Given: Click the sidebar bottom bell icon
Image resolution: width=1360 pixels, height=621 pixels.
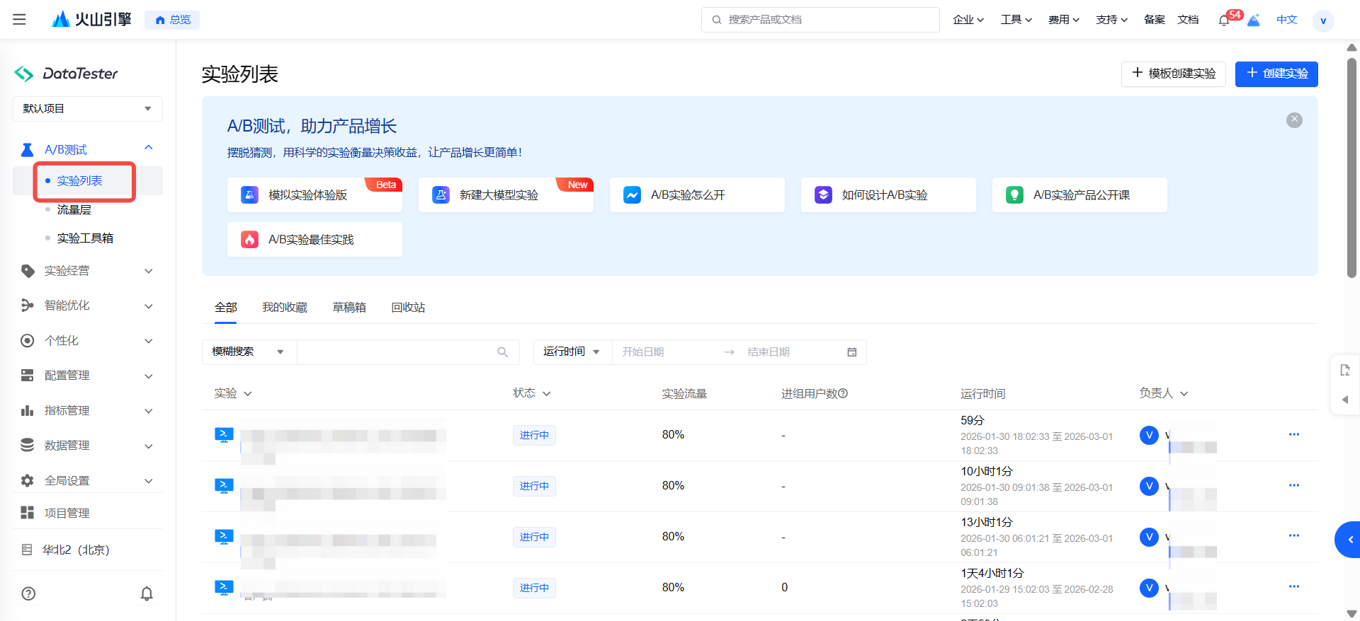Looking at the screenshot, I should click(x=147, y=594).
